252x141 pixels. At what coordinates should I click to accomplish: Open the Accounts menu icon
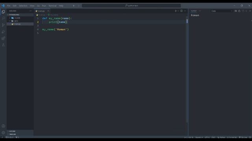coord(3,126)
